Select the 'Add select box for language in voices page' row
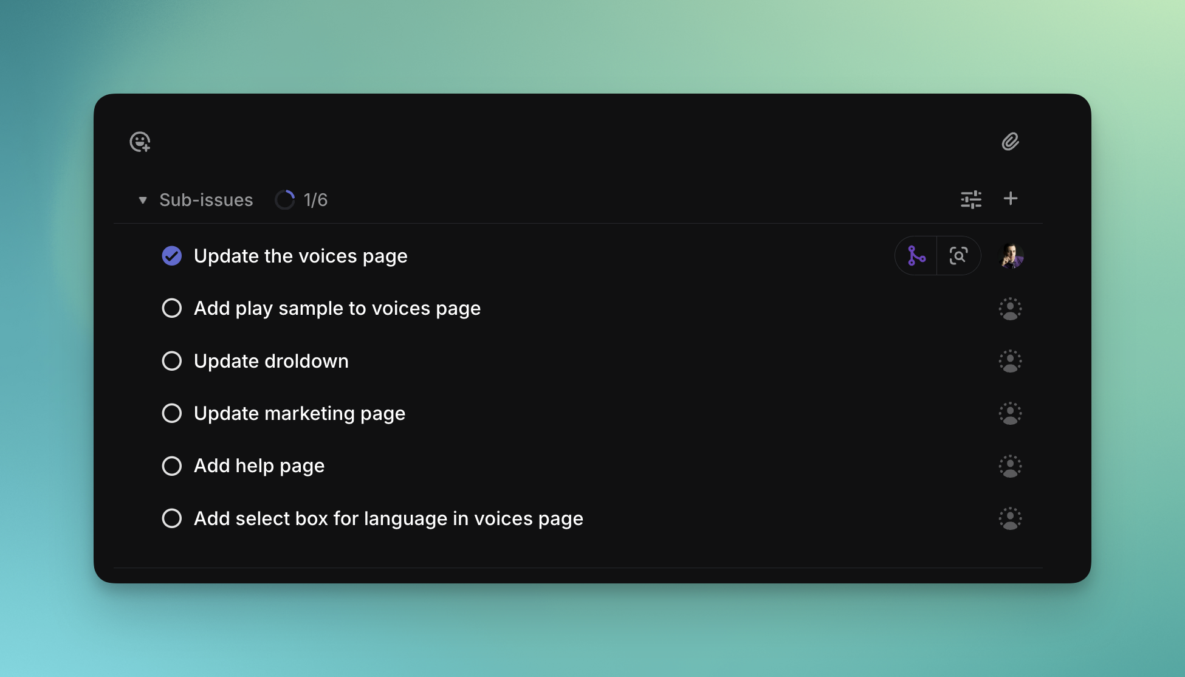 (x=388, y=518)
